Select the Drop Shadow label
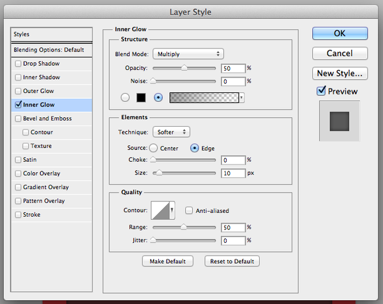 coord(41,64)
